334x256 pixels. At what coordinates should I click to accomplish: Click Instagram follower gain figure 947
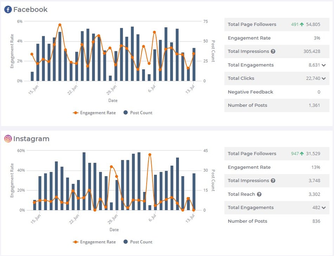click(295, 154)
